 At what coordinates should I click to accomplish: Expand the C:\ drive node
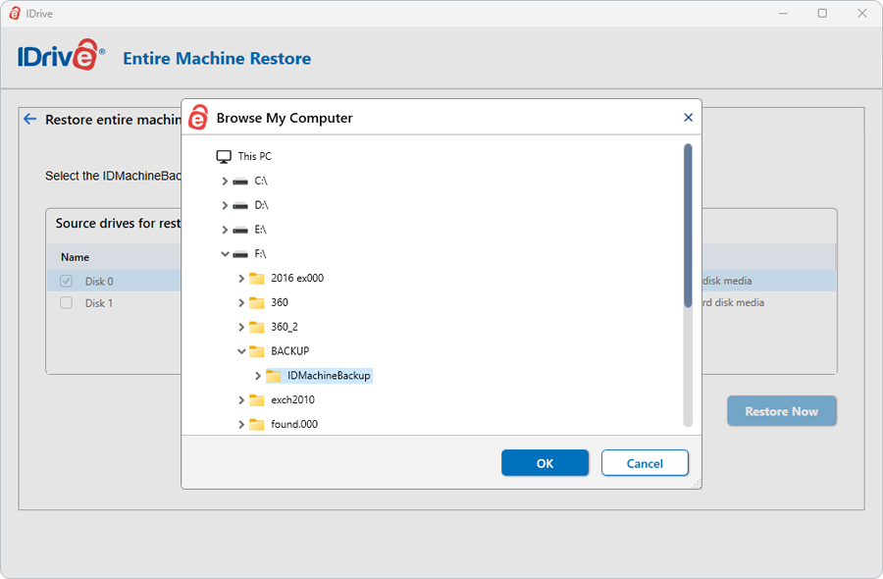[x=225, y=181]
